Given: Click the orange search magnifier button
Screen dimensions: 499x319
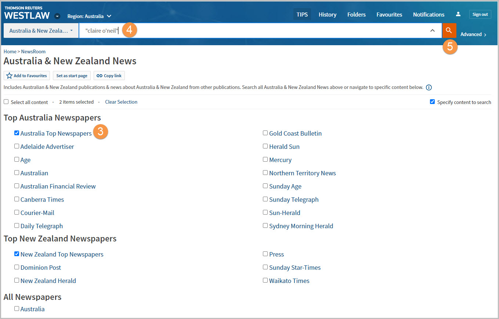Looking at the screenshot, I should [x=449, y=31].
